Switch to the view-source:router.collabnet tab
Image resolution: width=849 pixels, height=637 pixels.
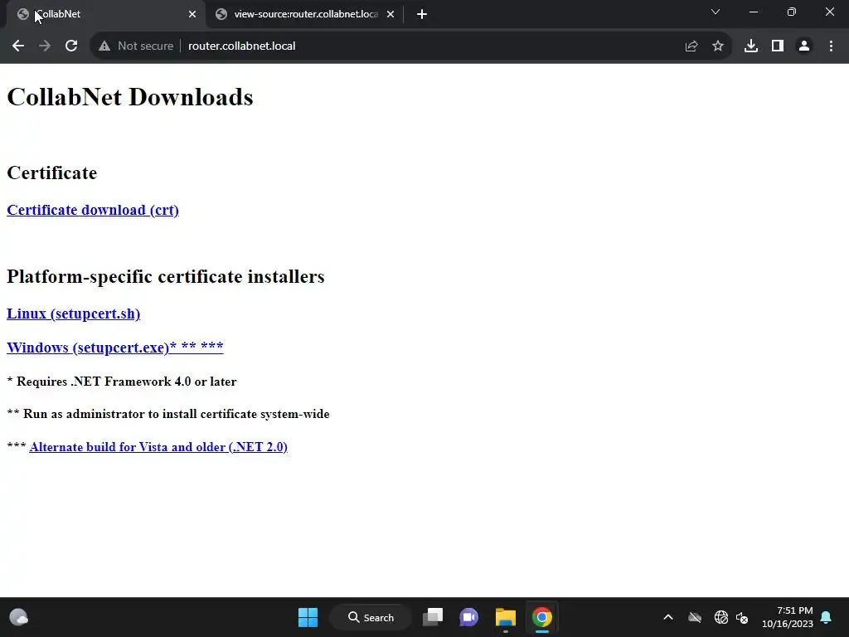[x=305, y=14]
